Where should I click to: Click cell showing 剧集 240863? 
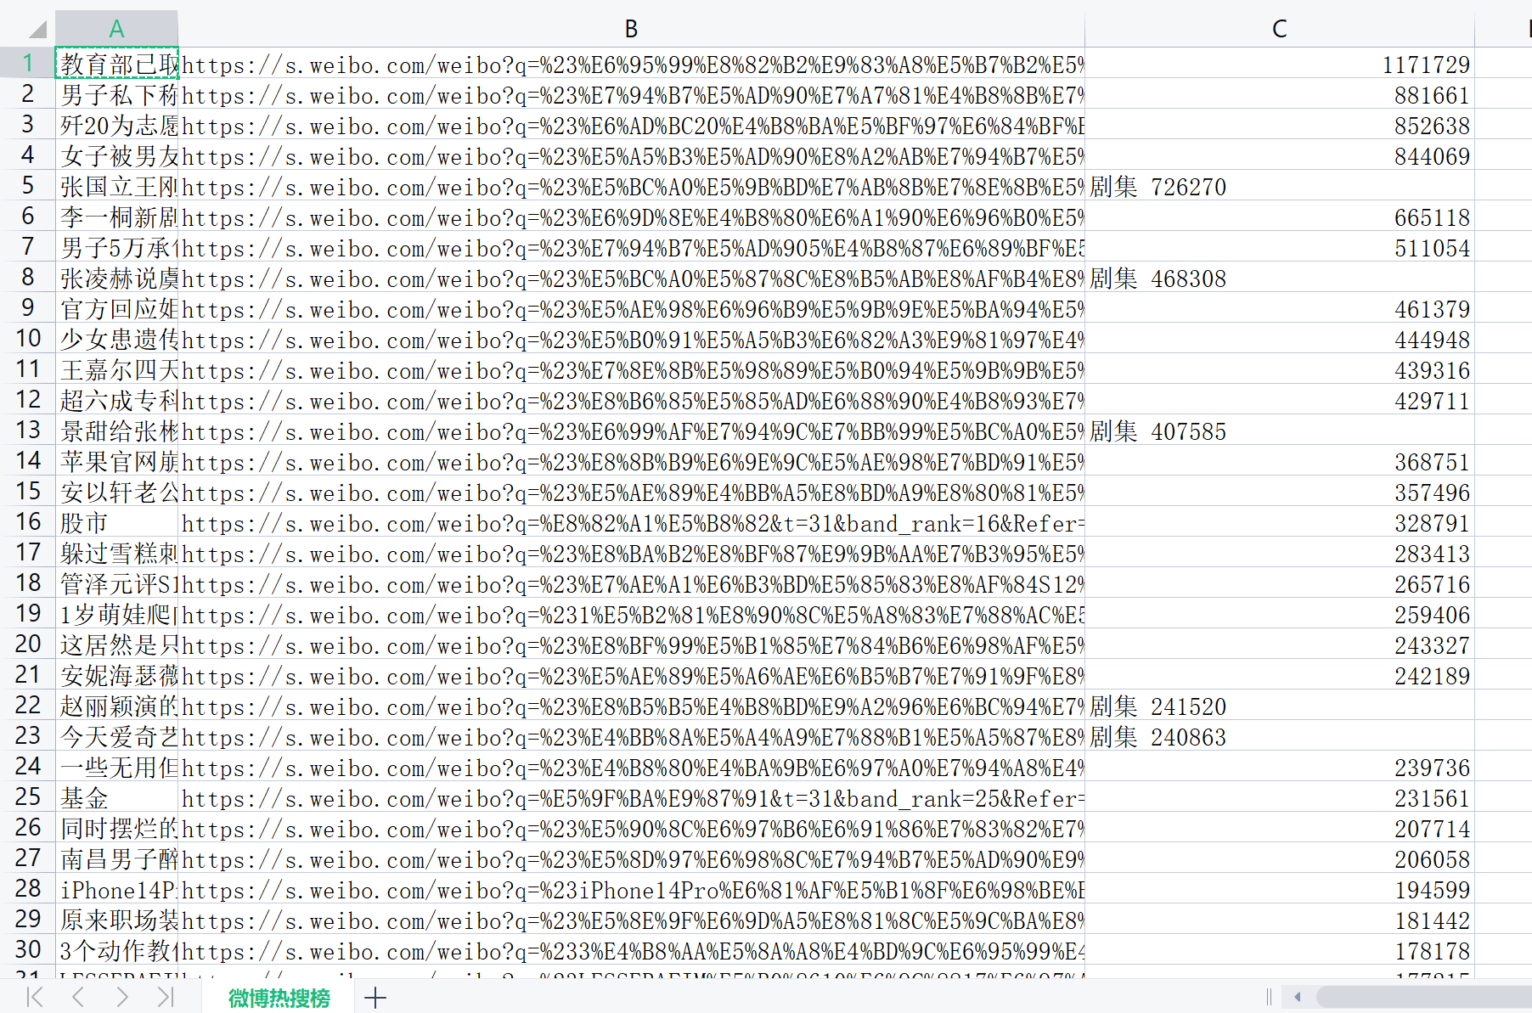(x=1279, y=736)
